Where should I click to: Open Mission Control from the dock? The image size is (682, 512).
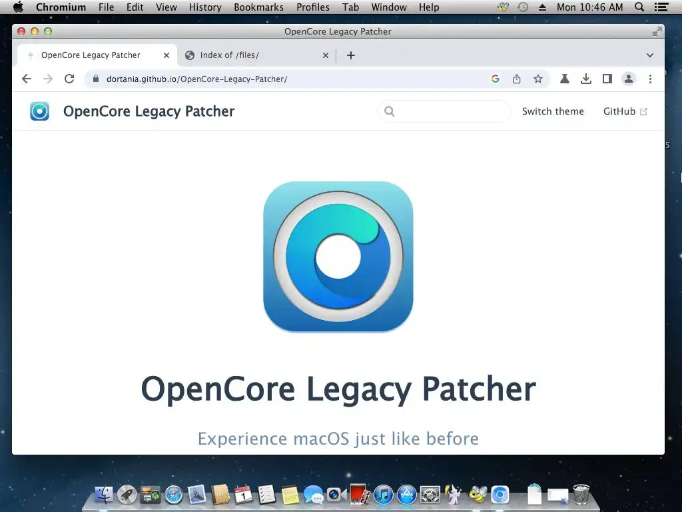150,495
